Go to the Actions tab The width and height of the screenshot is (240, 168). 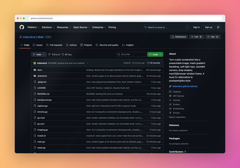71,45
